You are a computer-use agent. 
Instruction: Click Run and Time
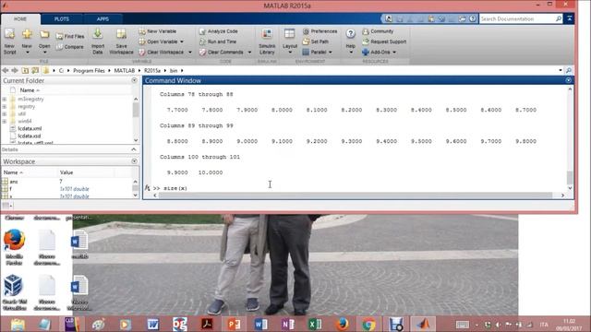coord(218,41)
